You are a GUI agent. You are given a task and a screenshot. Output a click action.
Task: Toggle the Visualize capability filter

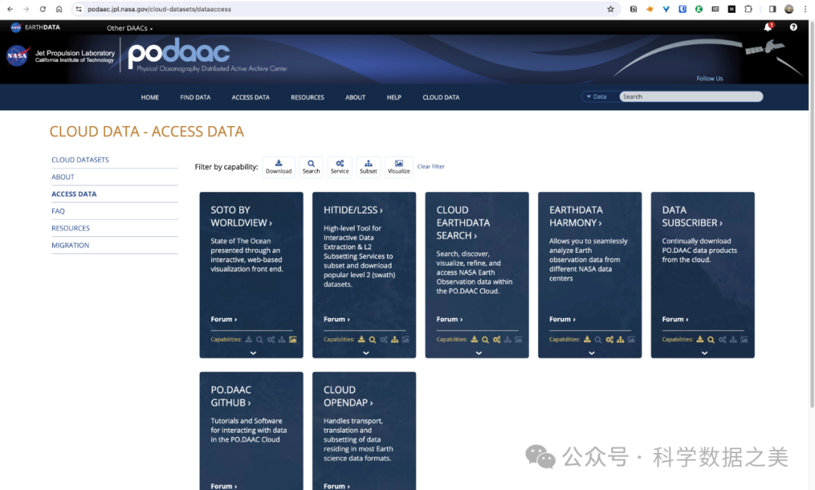pyautogui.click(x=398, y=167)
